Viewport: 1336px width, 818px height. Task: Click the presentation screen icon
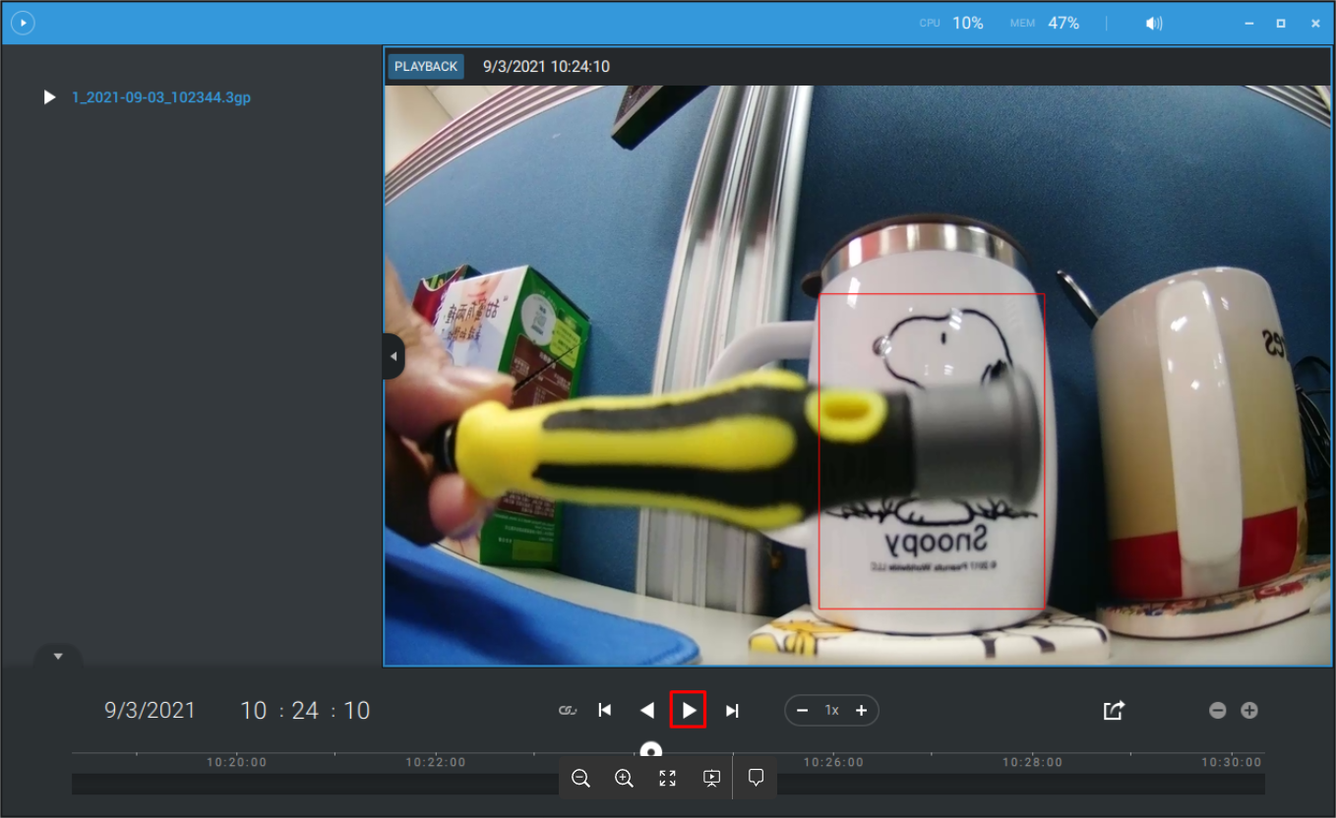click(x=711, y=779)
